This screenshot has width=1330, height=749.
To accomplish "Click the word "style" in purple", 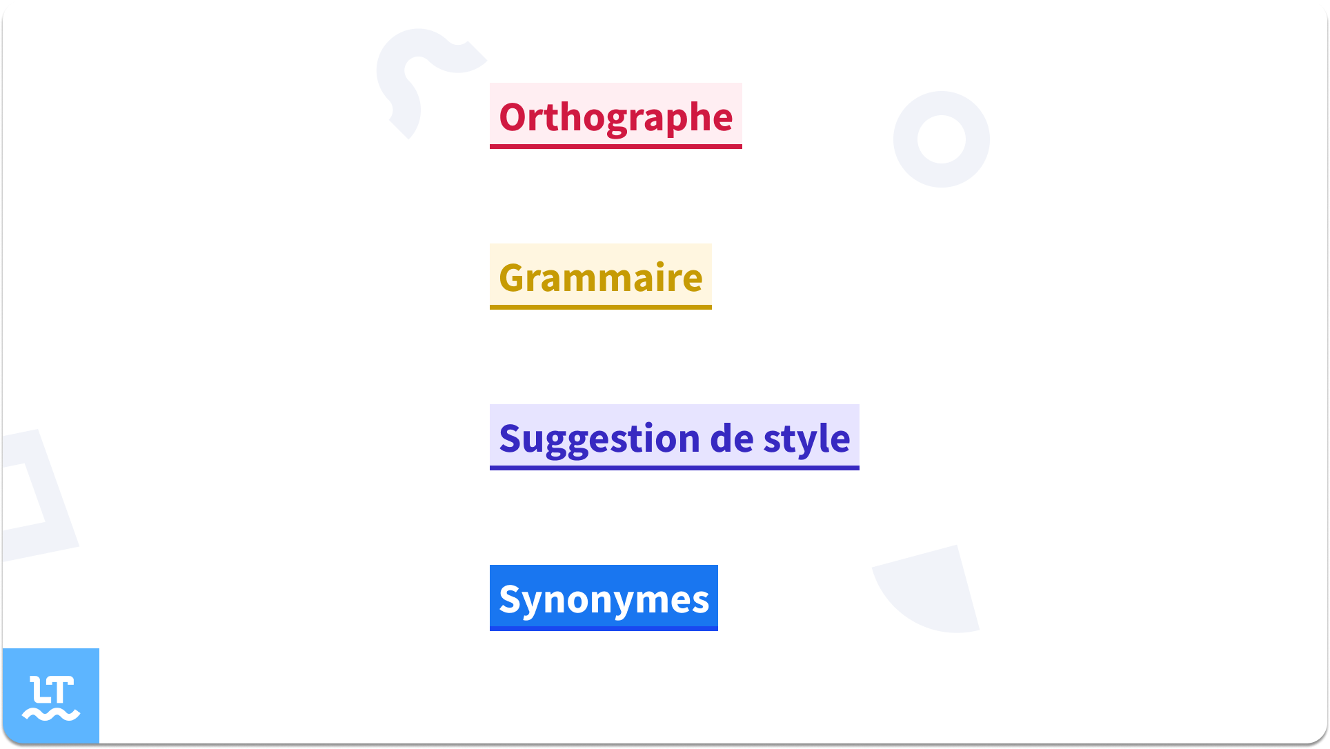I will 806,439.
